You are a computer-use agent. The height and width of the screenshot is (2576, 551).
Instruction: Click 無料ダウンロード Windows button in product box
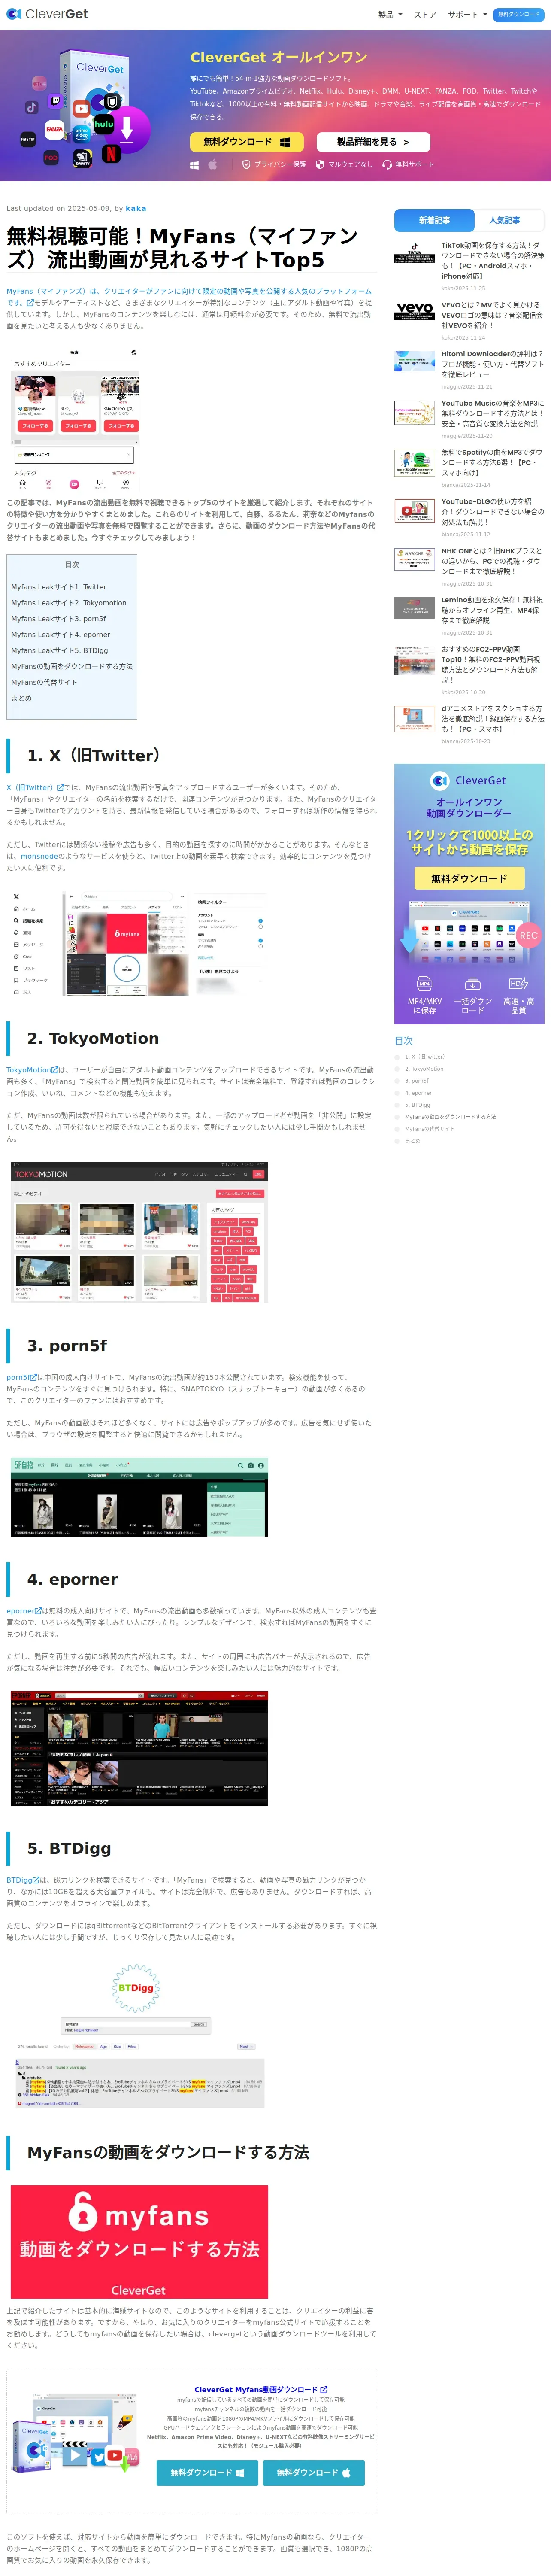pos(207,2472)
